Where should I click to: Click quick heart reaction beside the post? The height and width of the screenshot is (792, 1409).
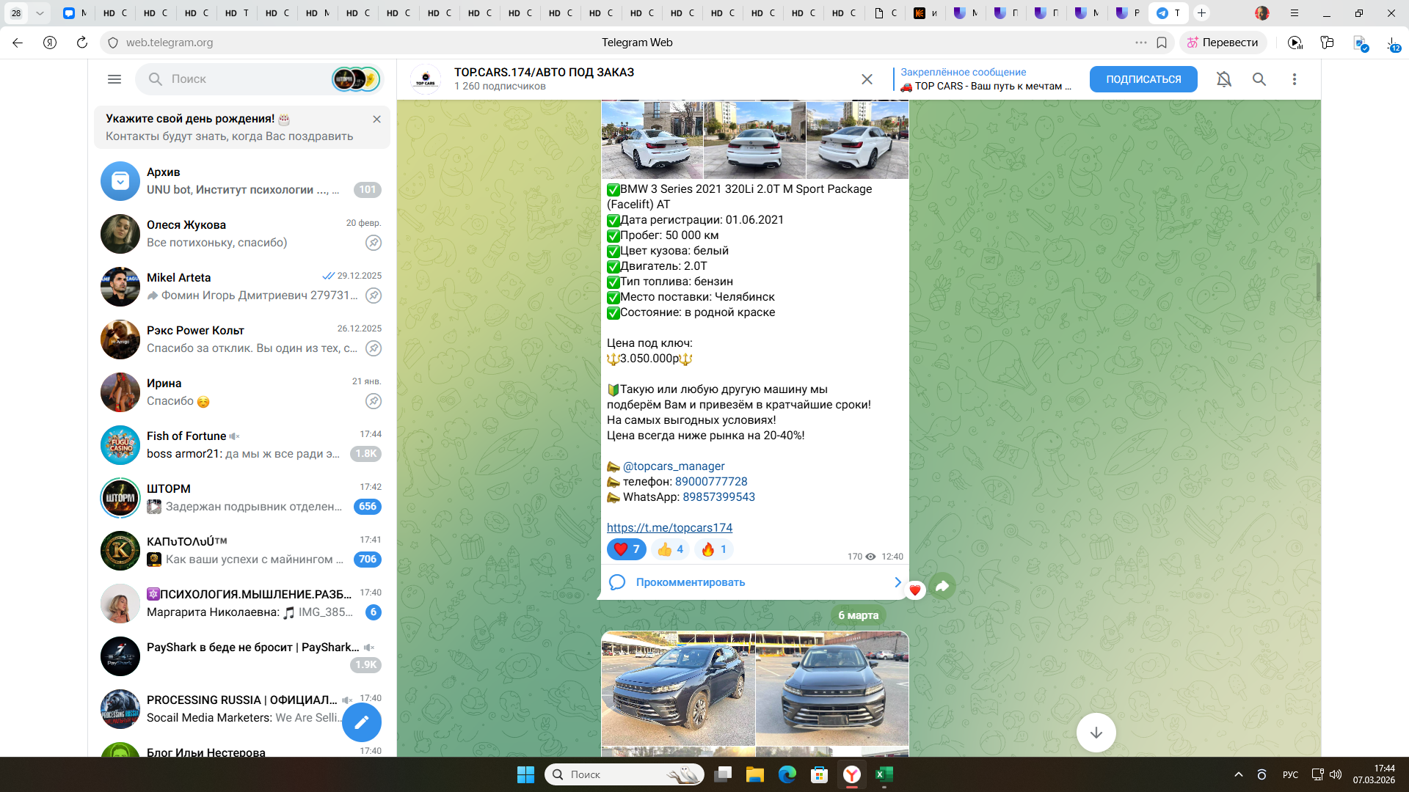(914, 590)
